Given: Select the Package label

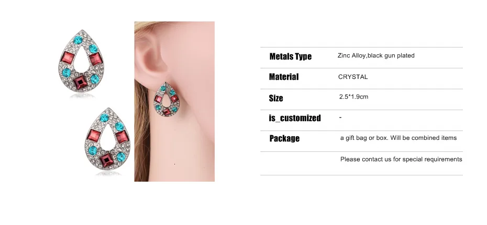Looking at the screenshot, I should (284, 138).
